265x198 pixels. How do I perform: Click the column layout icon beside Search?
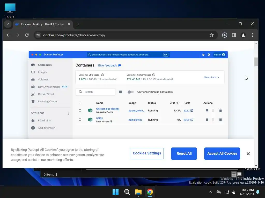(x=120, y=92)
